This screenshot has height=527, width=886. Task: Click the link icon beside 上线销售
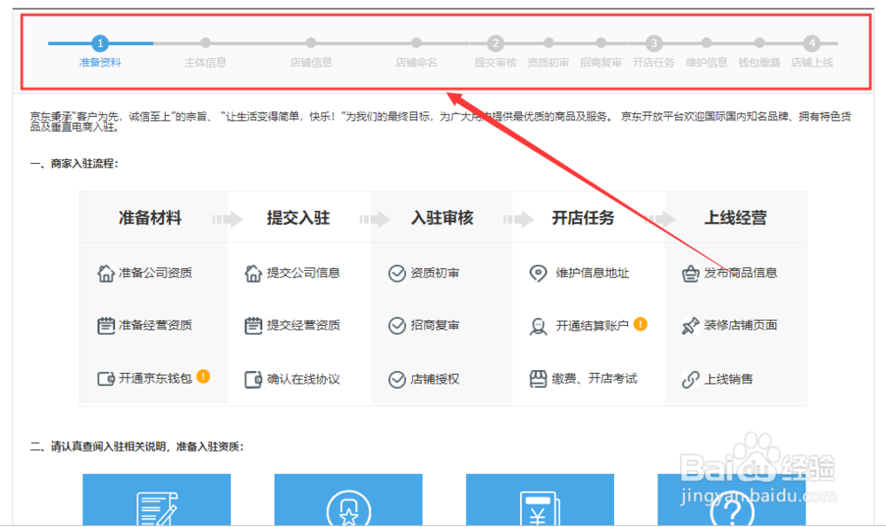tap(690, 379)
